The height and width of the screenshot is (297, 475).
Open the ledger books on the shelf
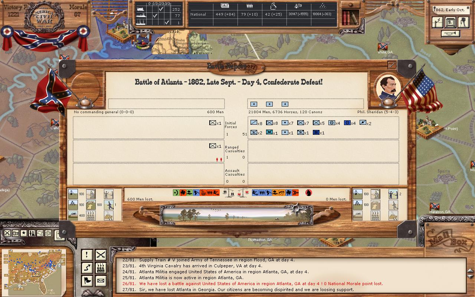350,17
